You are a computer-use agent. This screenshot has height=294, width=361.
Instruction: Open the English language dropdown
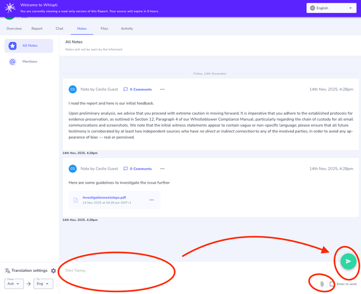(x=331, y=8)
